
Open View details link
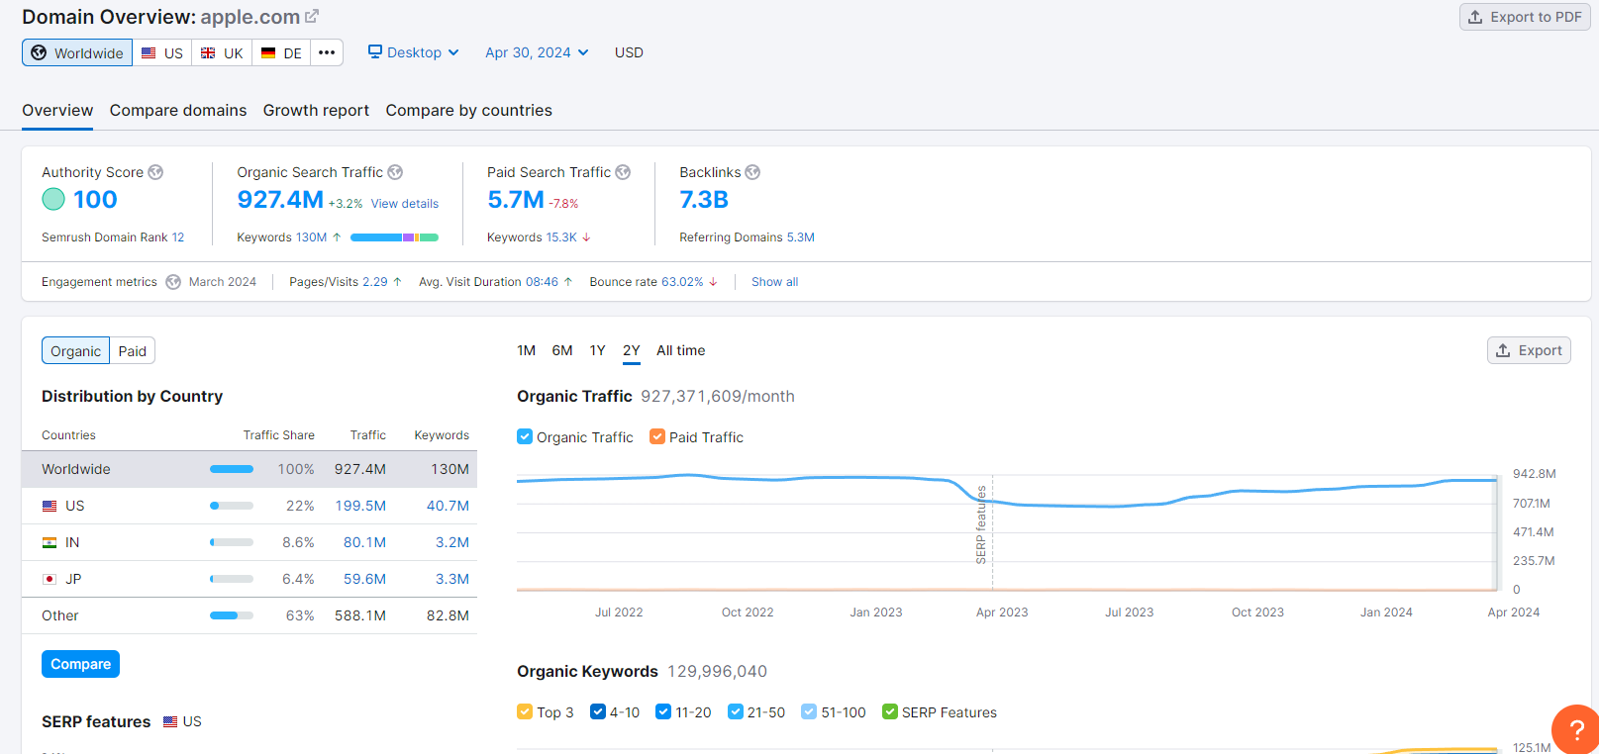click(405, 204)
